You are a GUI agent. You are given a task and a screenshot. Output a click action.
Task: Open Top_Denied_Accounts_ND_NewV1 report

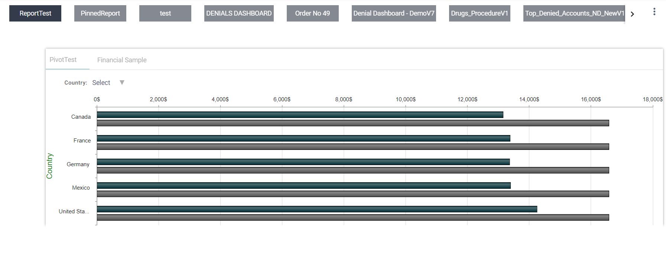[x=574, y=13]
